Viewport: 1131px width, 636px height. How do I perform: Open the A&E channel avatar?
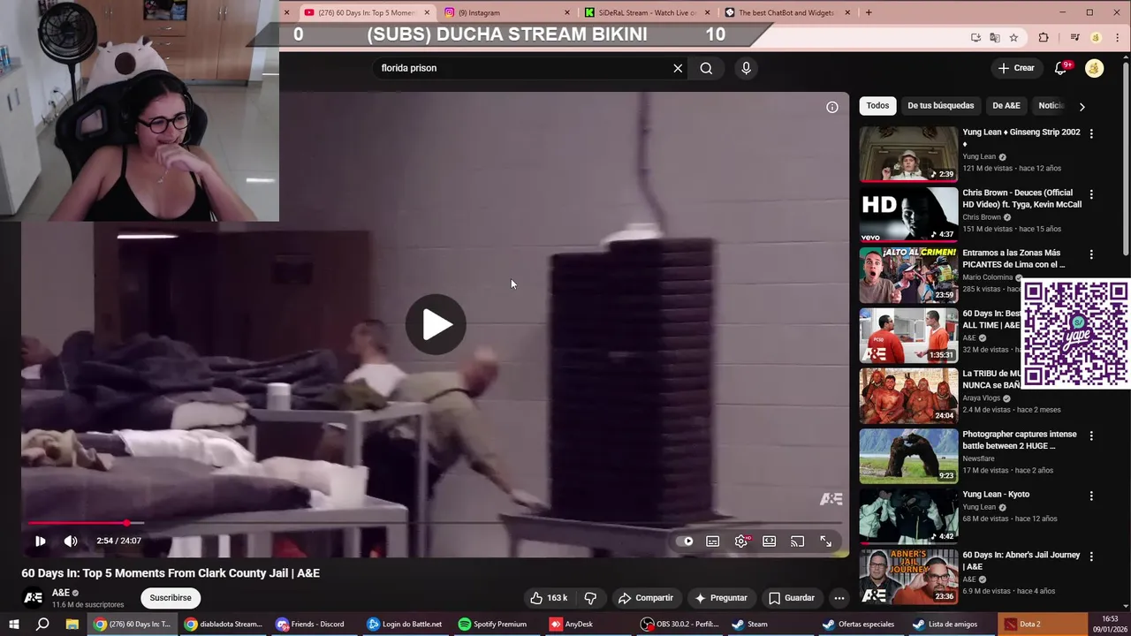tap(33, 598)
